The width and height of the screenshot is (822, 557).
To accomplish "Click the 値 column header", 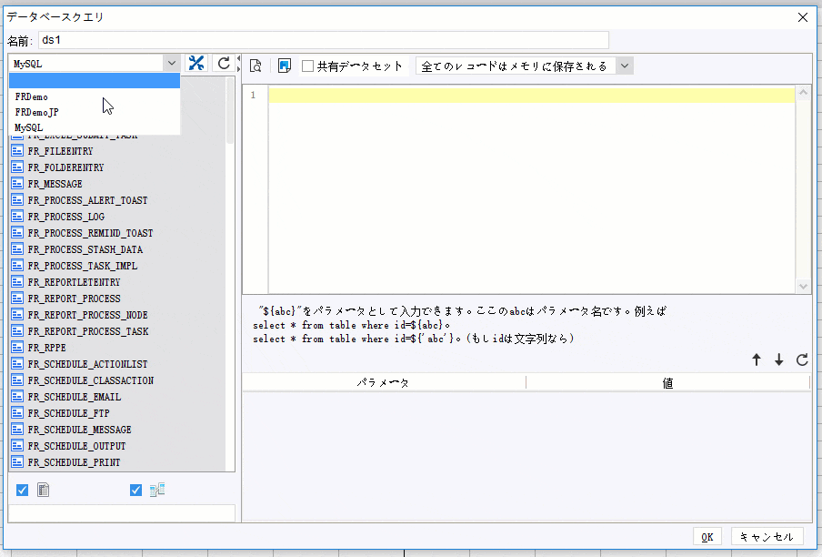I will coord(667,383).
